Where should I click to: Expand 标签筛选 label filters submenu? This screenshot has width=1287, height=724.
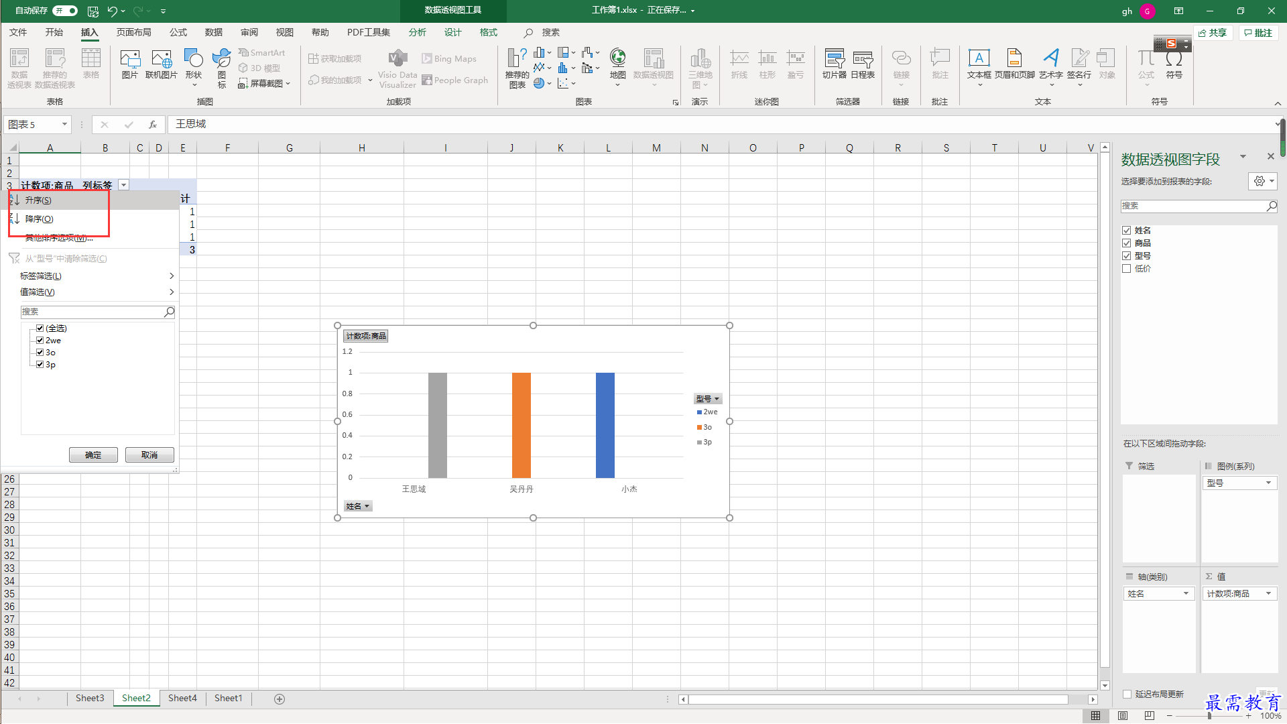[x=90, y=276]
